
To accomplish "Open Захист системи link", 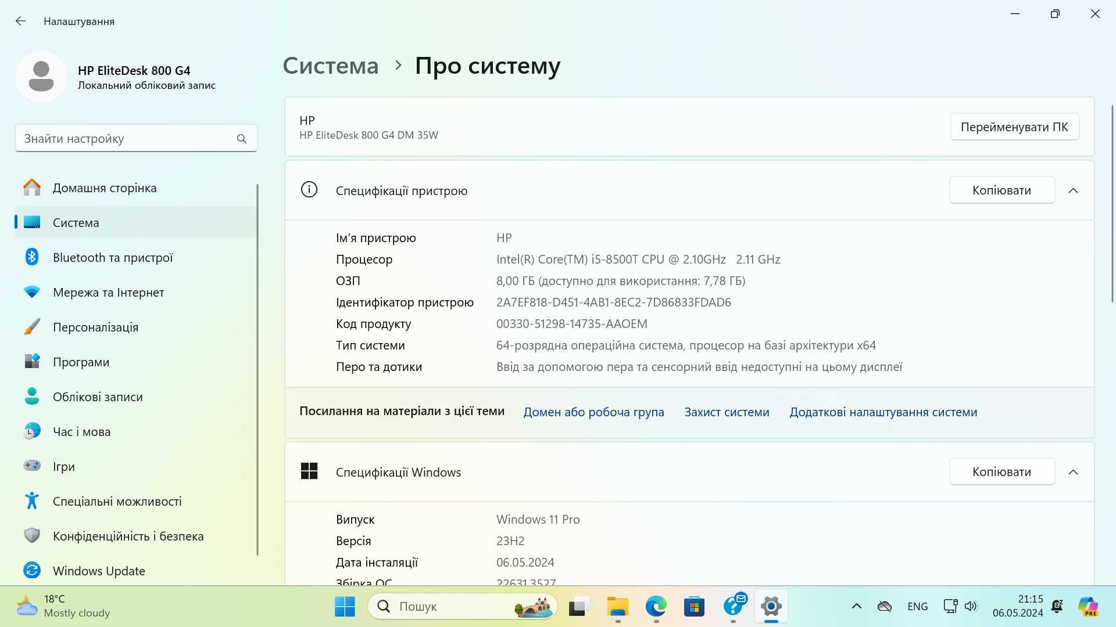I will click(727, 412).
